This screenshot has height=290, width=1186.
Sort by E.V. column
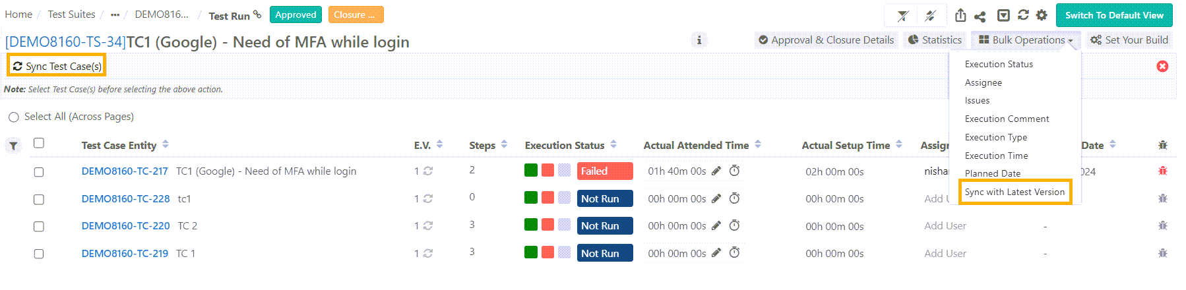[439, 144]
